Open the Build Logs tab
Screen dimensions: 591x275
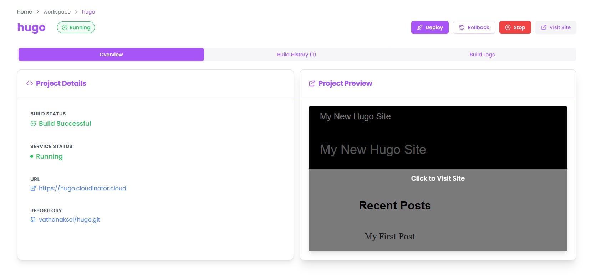point(482,55)
